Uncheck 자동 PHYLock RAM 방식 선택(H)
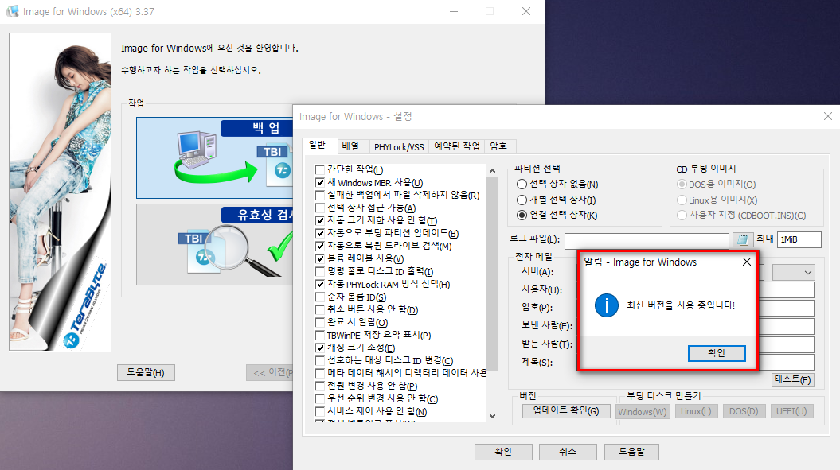Viewport: 840px width, 470px height. click(x=320, y=284)
